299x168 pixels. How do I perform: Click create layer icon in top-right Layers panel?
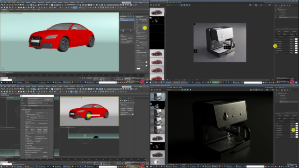276,5
